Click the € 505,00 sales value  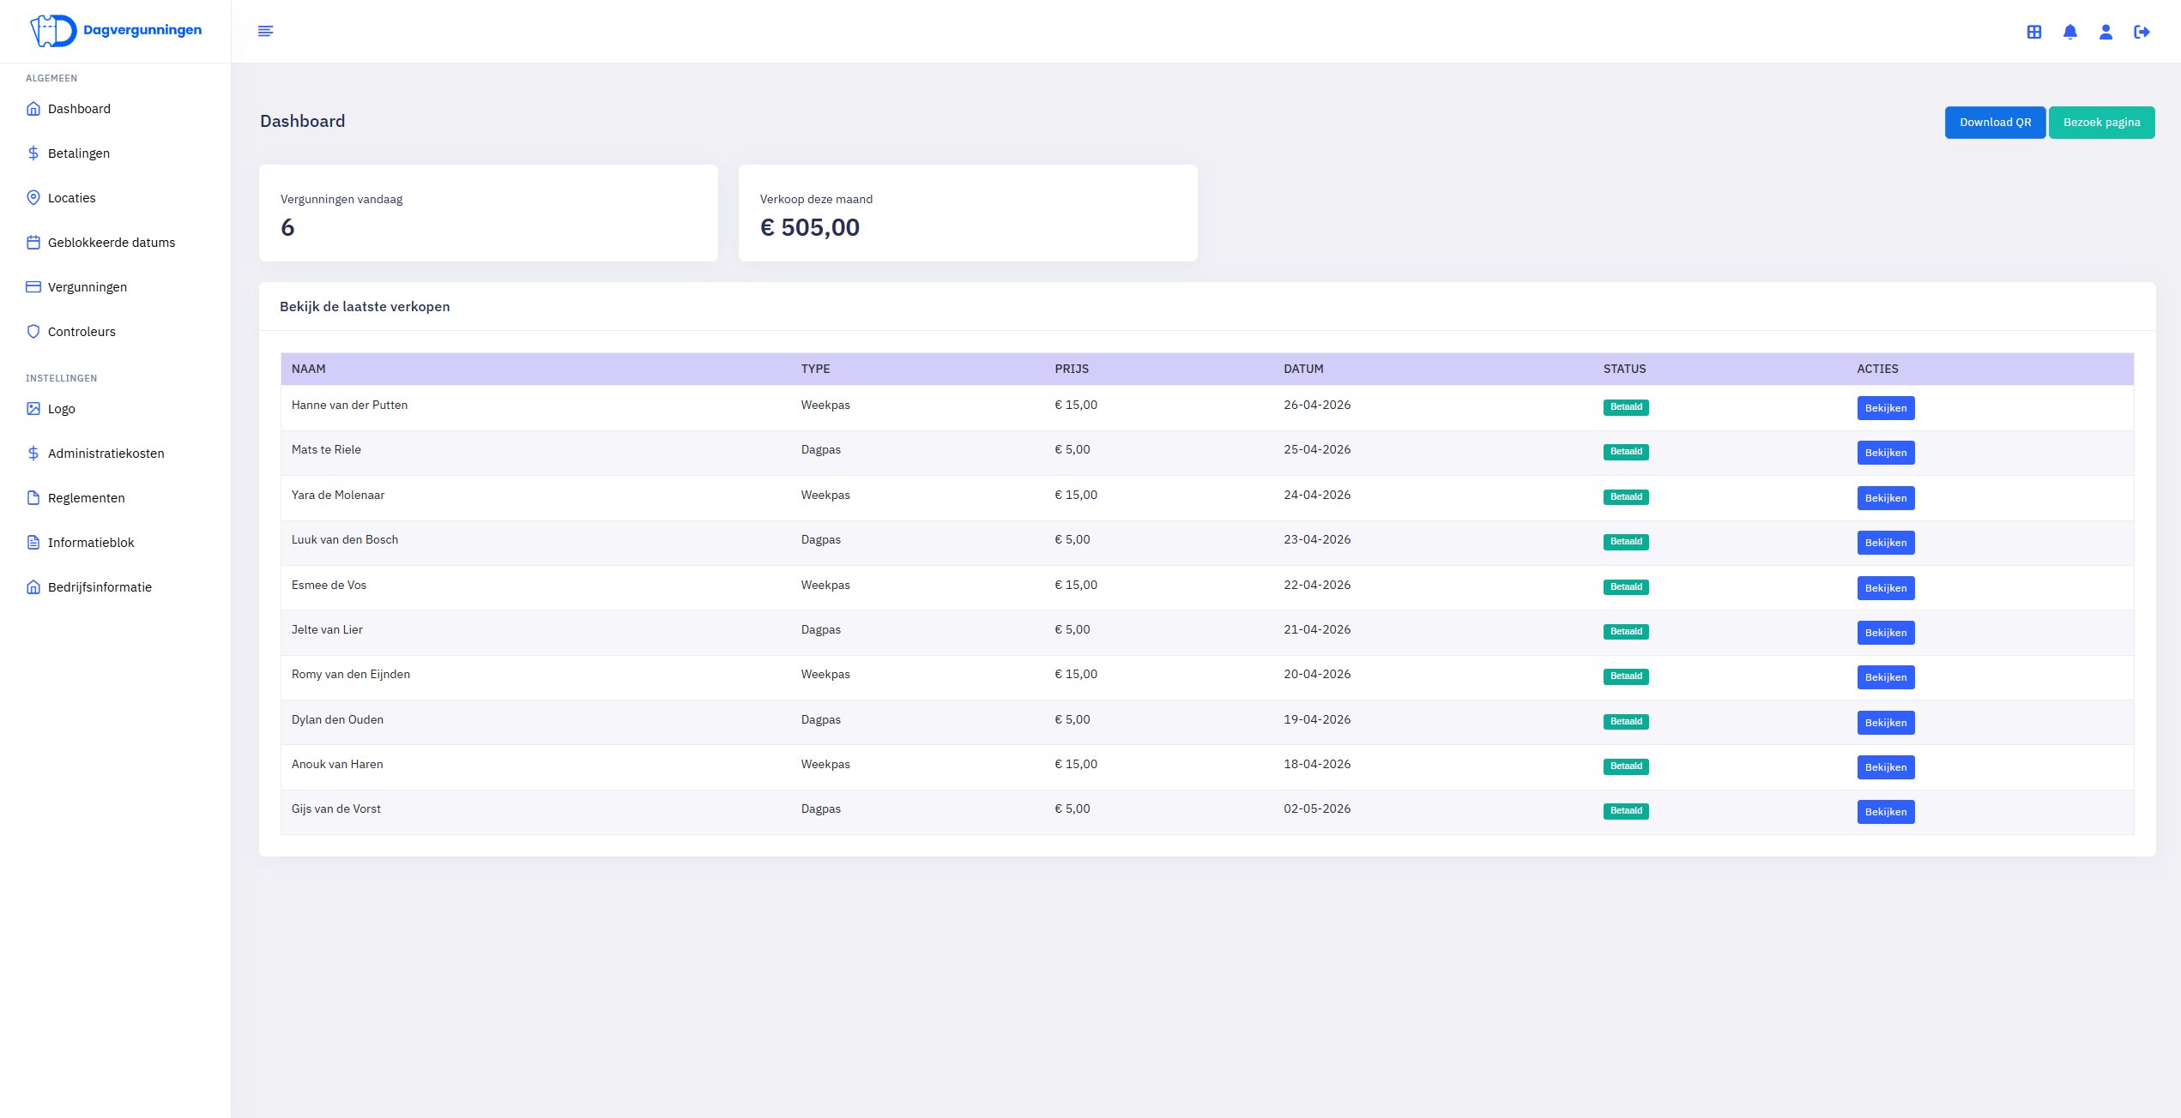pyautogui.click(x=810, y=227)
